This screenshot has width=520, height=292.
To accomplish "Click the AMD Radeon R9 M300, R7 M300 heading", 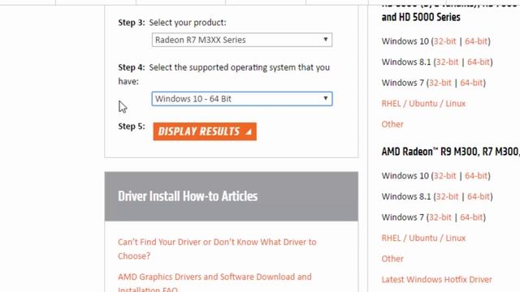I will (x=451, y=152).
